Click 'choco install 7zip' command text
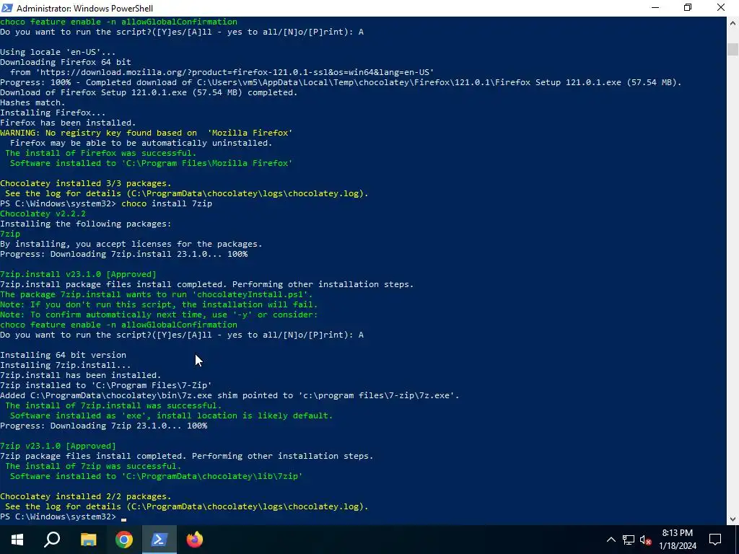Screen dimensions: 739x554 point(167,203)
